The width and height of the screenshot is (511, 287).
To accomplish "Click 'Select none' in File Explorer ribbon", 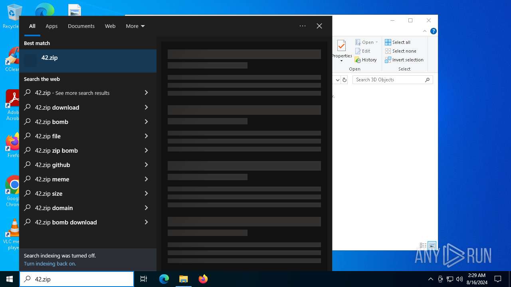I will click(x=400, y=51).
